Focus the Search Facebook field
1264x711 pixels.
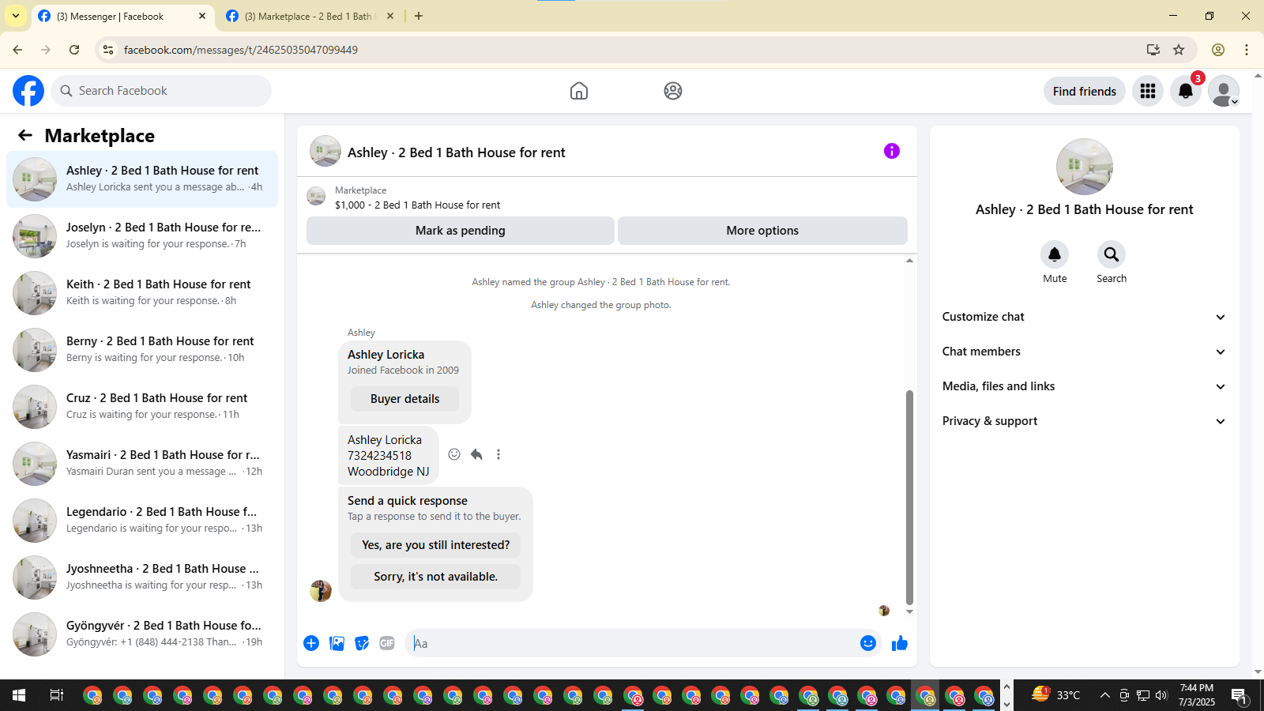tap(161, 91)
